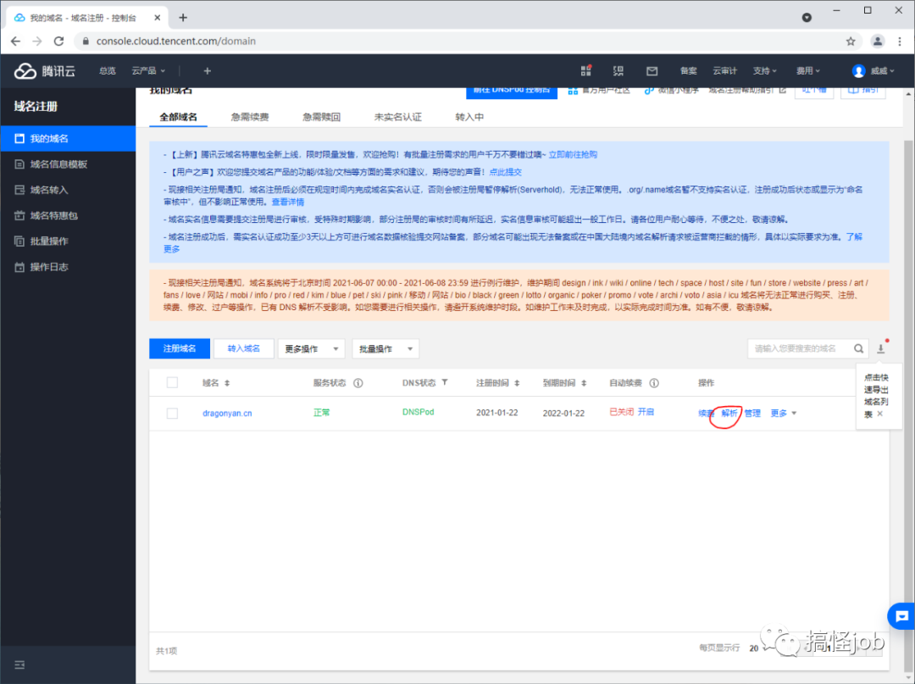This screenshot has height=684, width=915.
Task: Open 备案 in the top navbar
Action: 689,70
